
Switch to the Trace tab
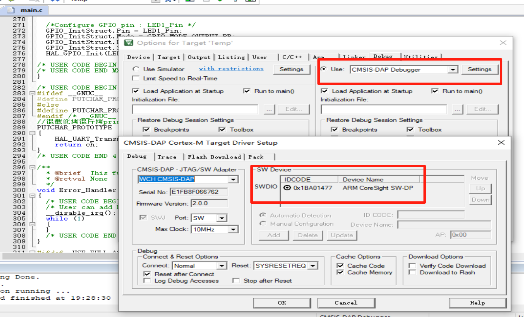[167, 157]
